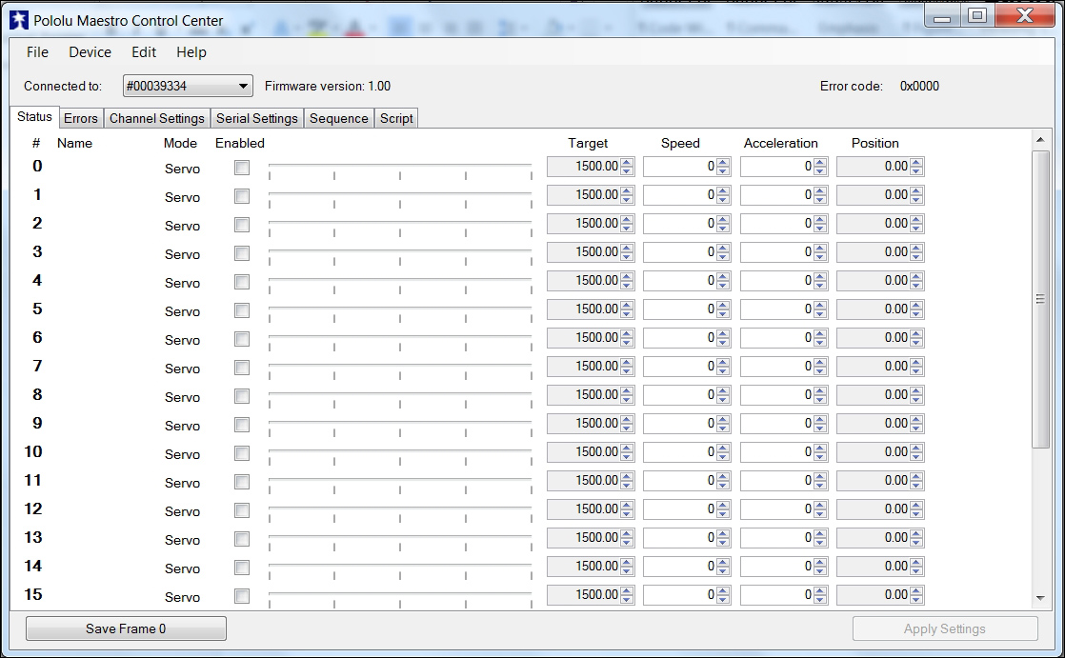
Task: Decrease channel 3 Acceleration with down arrow
Action: pos(820,256)
